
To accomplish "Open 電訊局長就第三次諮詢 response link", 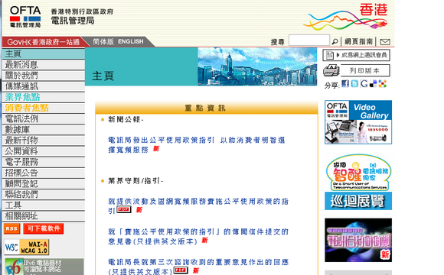I will [x=198, y=267].
